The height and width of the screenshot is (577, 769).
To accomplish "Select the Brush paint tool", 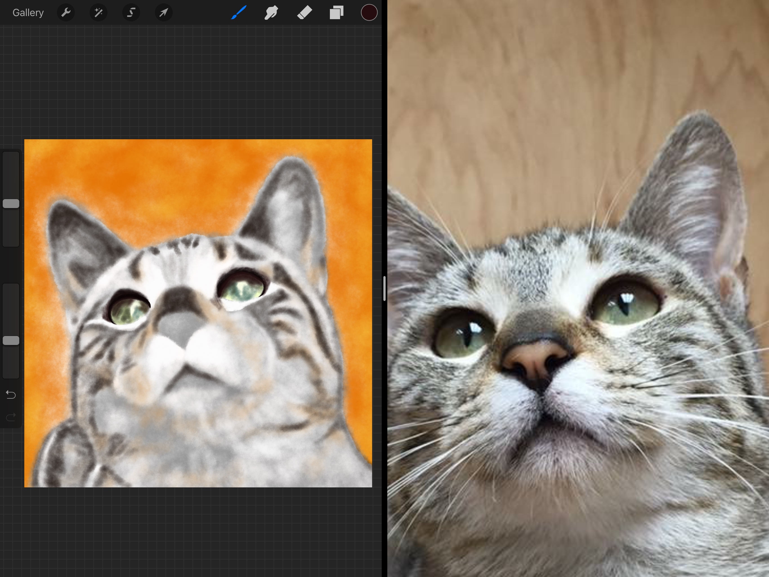I will (239, 13).
